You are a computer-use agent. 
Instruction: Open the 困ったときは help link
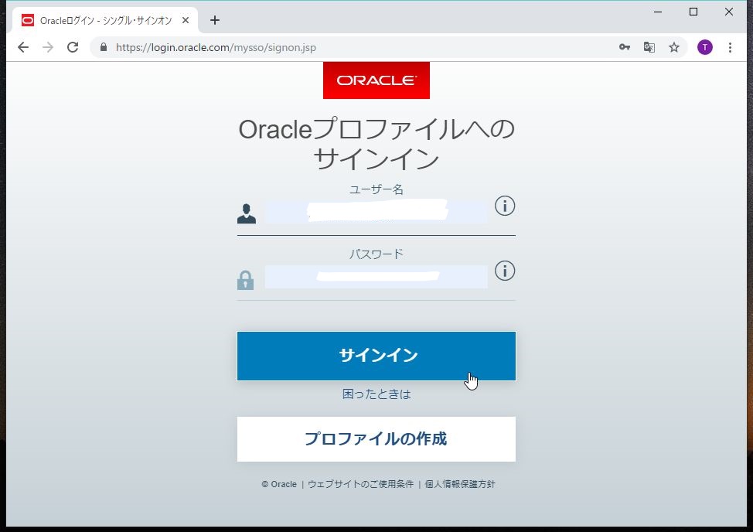point(376,394)
